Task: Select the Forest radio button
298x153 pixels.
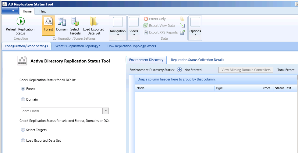Action: [x=23, y=89]
